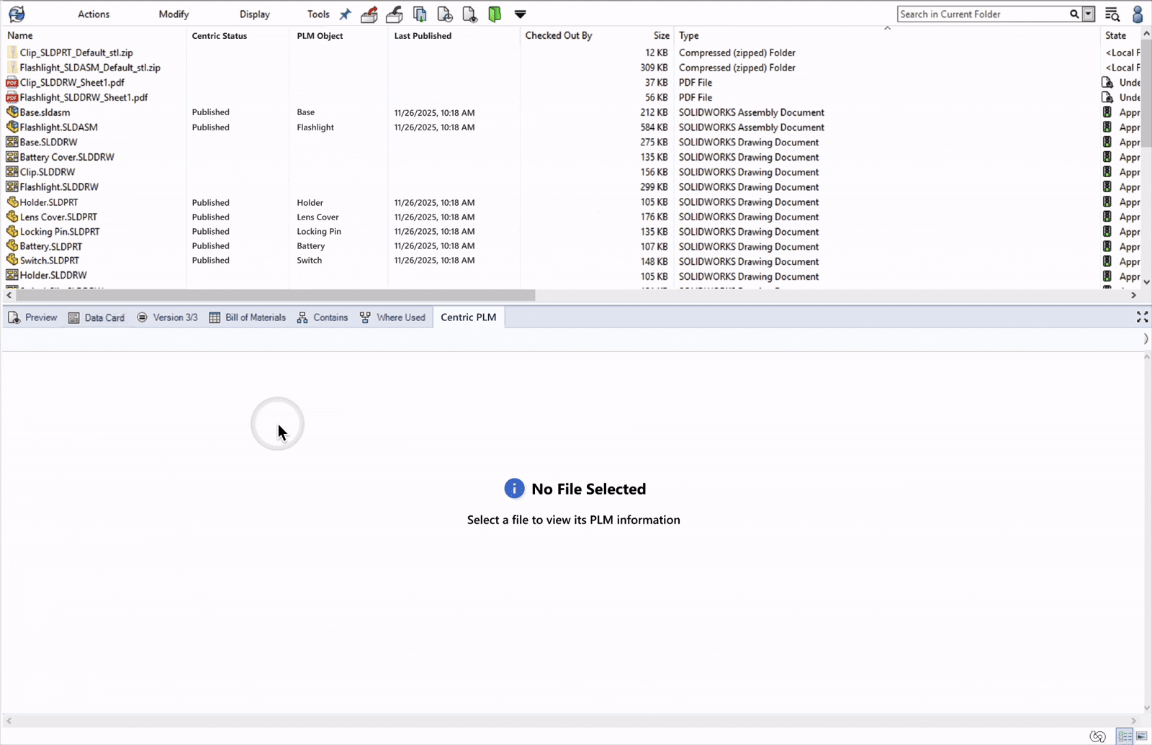Click the blue pin icon in toolbar
1152x745 pixels.
tap(345, 14)
